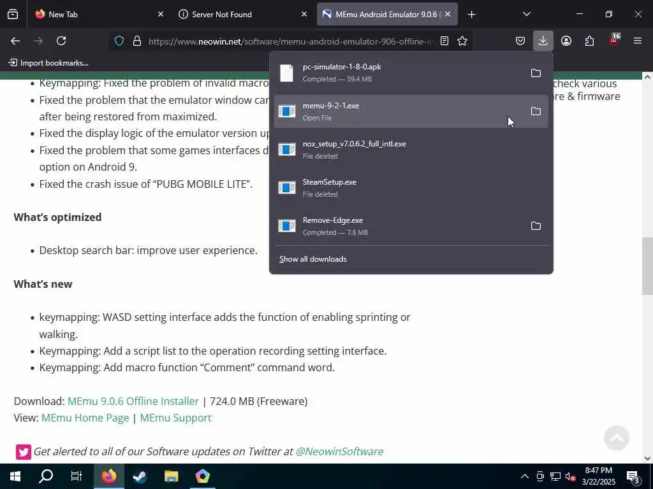Viewport: 653px width, 489px height.
Task: Reload the current page
Action: [61, 41]
